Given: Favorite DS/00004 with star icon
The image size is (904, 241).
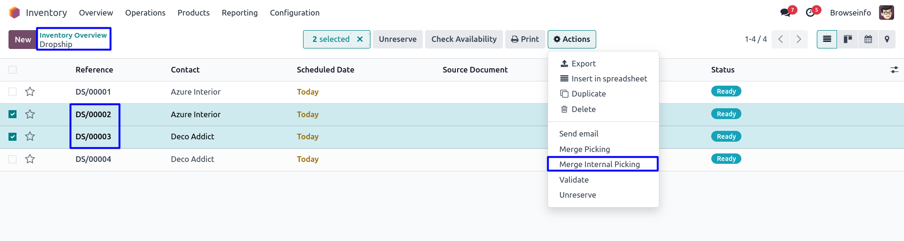Looking at the screenshot, I should (30, 159).
